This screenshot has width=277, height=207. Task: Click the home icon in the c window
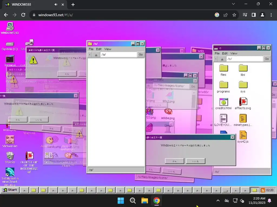click(222, 59)
